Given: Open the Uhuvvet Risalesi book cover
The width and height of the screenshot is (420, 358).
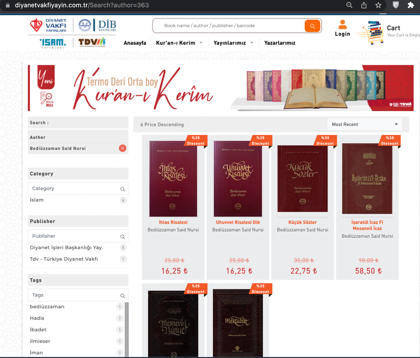Looking at the screenshot, I should pos(238,178).
